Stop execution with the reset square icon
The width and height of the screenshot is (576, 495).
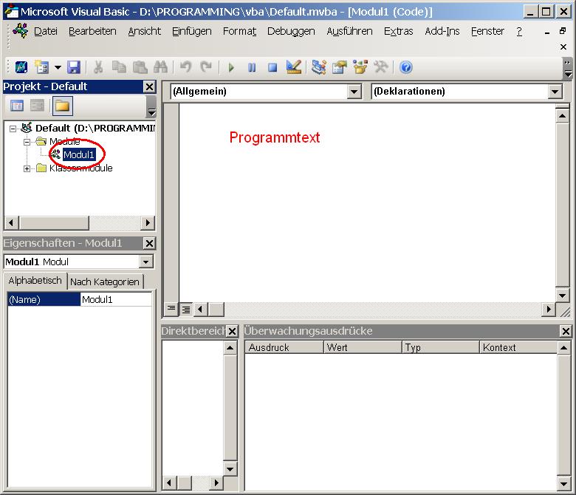(272, 67)
